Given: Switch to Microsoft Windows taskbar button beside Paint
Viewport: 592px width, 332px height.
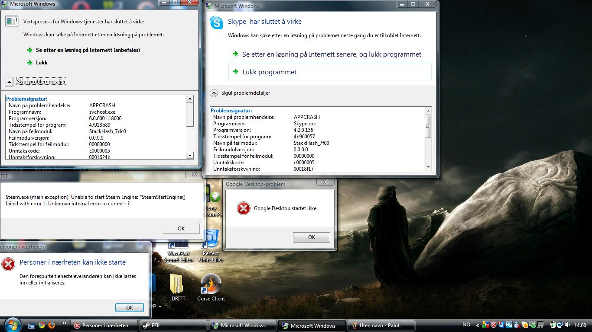Looking at the screenshot, I should [x=313, y=326].
